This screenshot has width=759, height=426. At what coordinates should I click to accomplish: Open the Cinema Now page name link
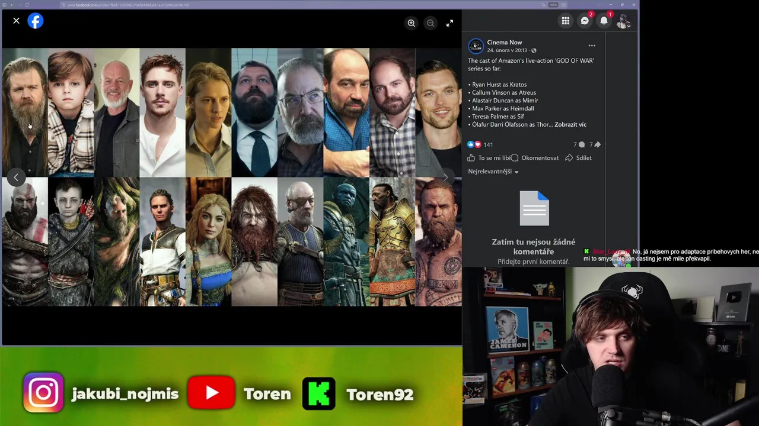tap(505, 43)
